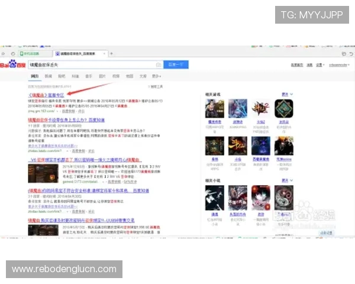The width and height of the screenshot is (355, 284).
Task: Open new browser tab with plus button
Action: pos(111,53)
